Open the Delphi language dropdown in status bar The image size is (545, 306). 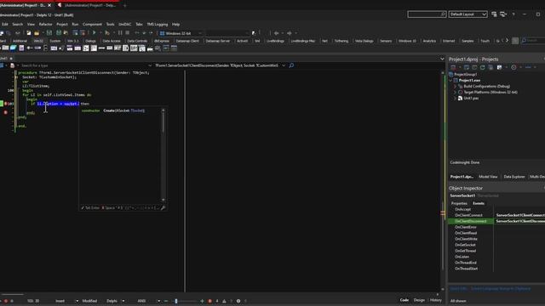123,301
